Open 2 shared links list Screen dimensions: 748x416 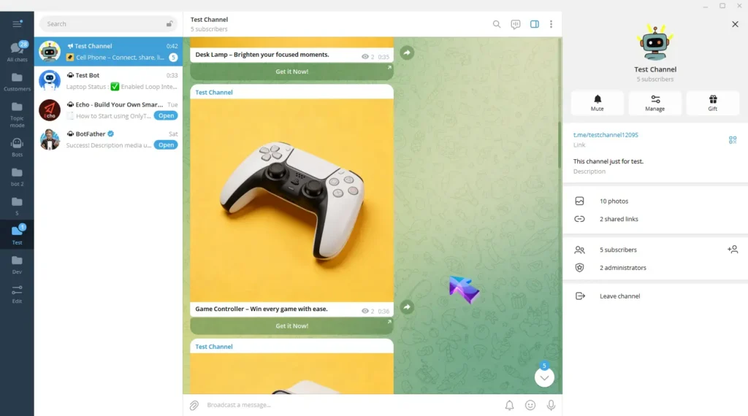tap(655, 219)
